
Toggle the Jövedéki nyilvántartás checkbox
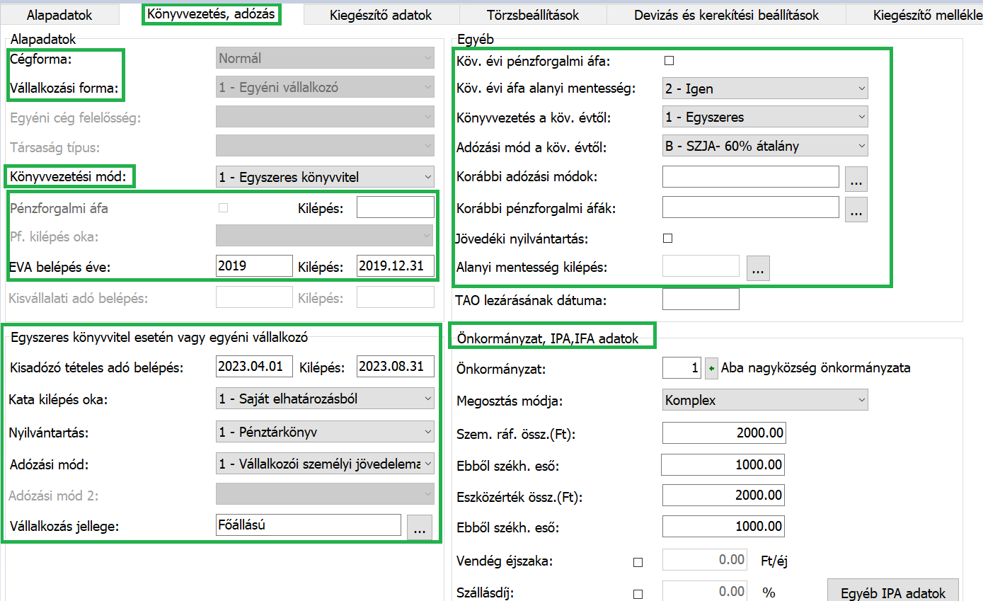coord(667,238)
